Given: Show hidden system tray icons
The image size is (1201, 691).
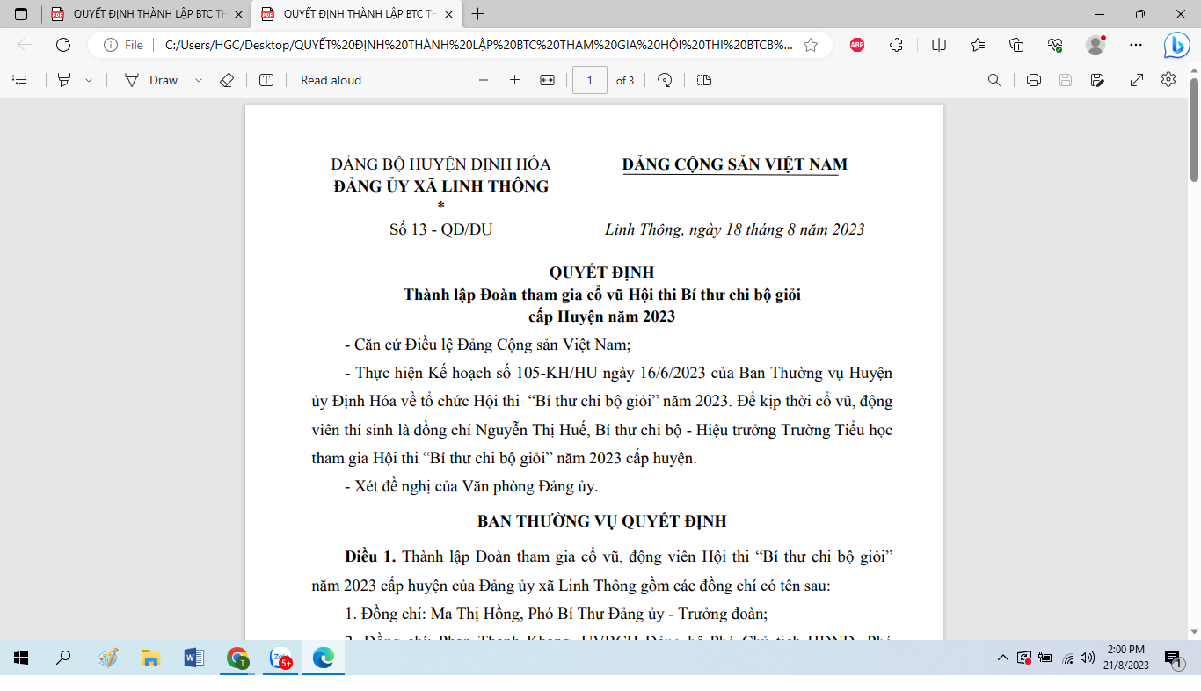Looking at the screenshot, I should click(1002, 658).
